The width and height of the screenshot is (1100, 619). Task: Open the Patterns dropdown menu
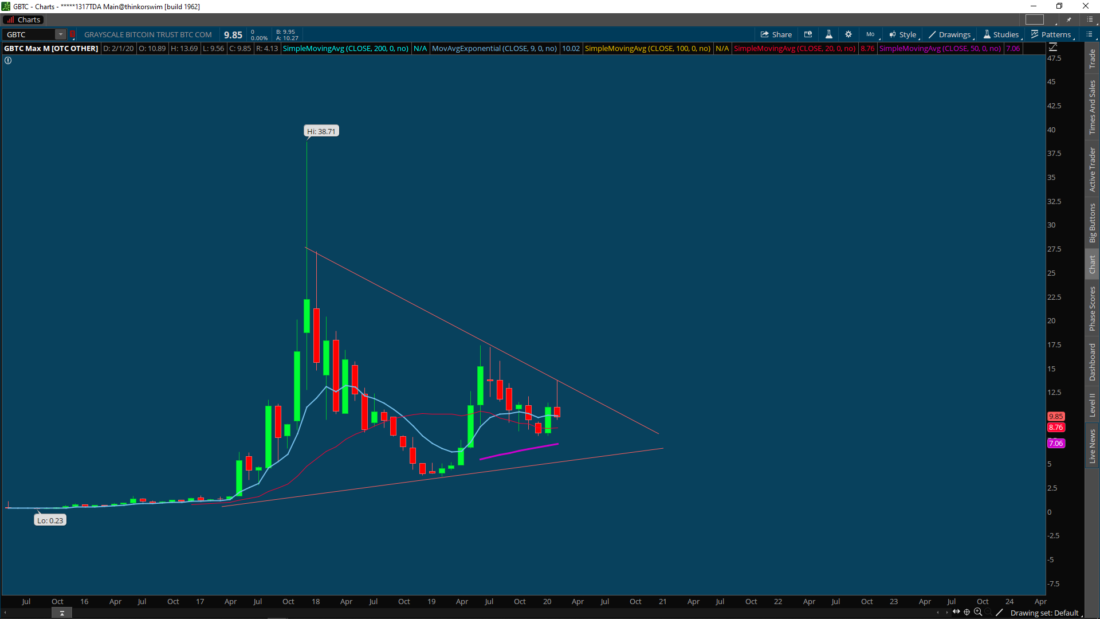click(x=1051, y=34)
